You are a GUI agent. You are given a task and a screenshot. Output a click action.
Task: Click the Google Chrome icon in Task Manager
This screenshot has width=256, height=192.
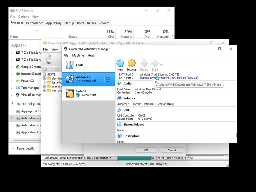click(x=18, y=66)
